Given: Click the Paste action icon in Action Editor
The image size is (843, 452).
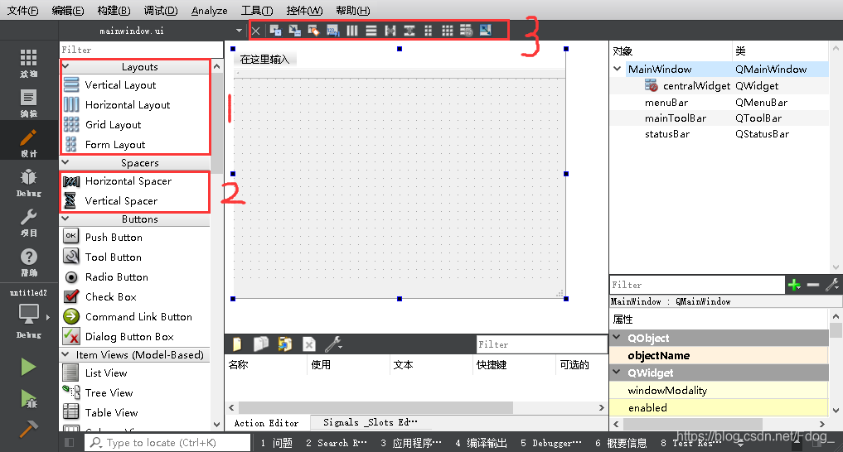Looking at the screenshot, I should point(285,344).
